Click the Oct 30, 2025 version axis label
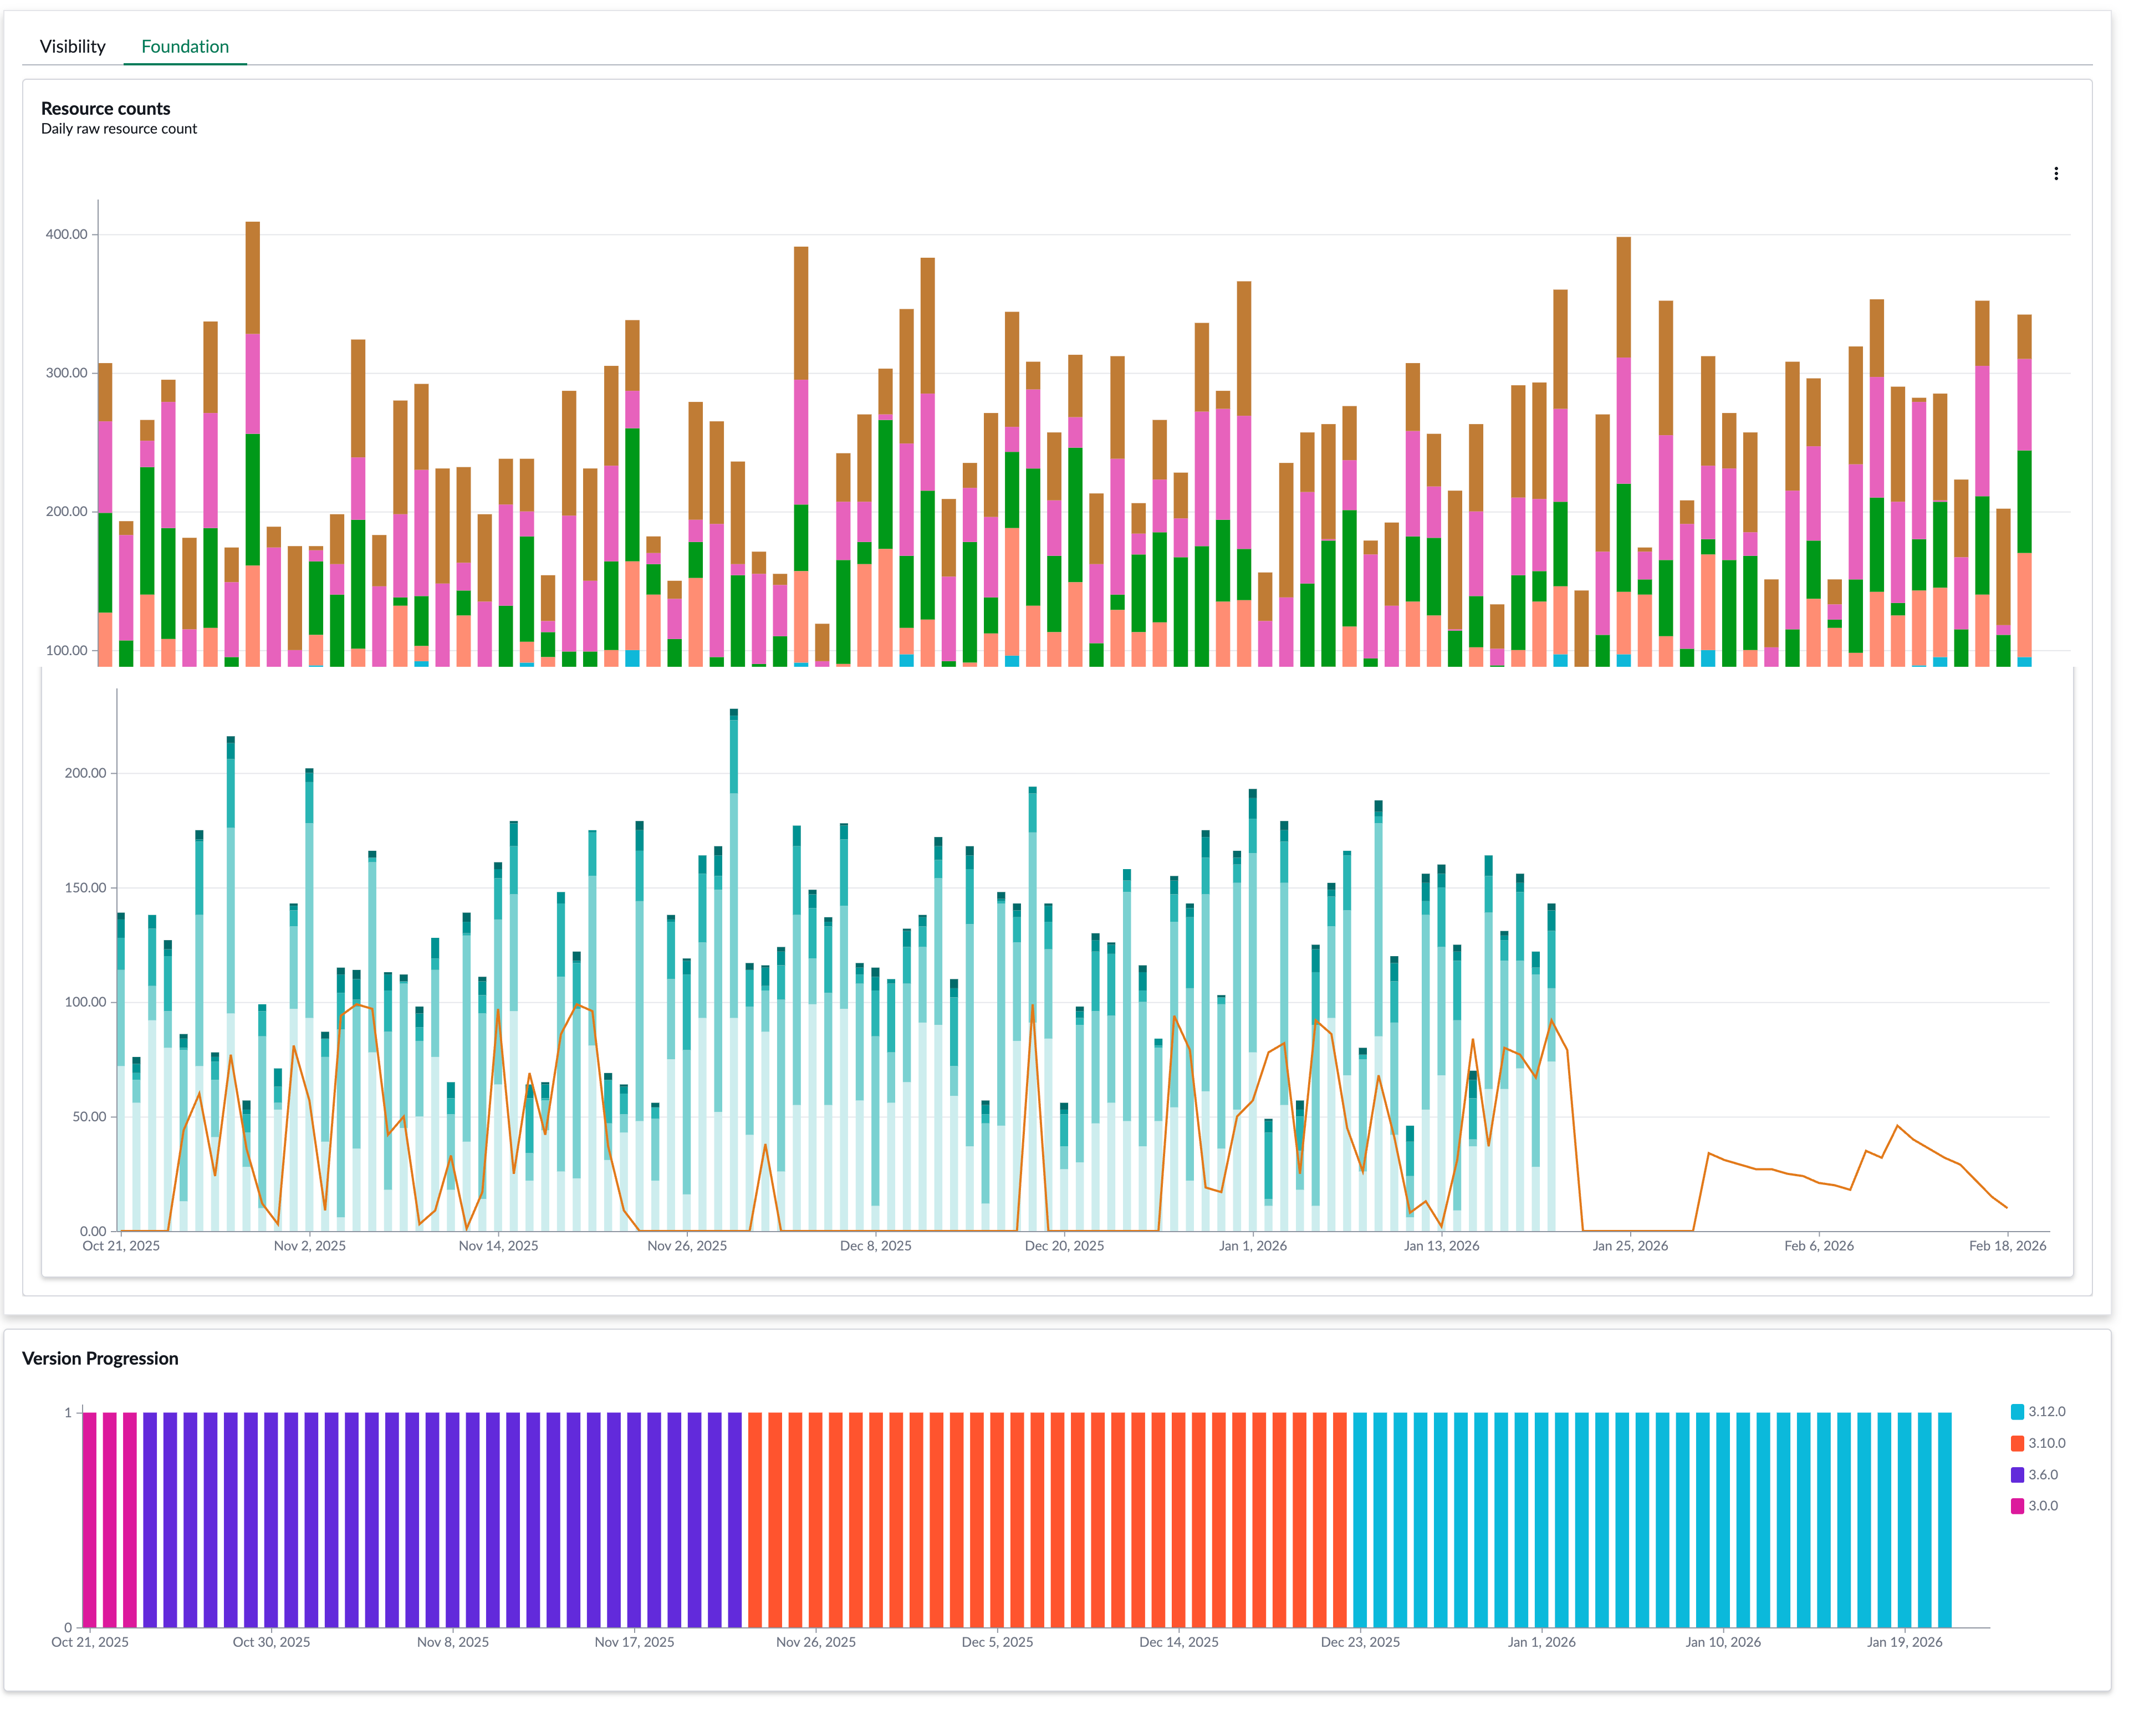The image size is (2134, 1736). pyautogui.click(x=271, y=1642)
